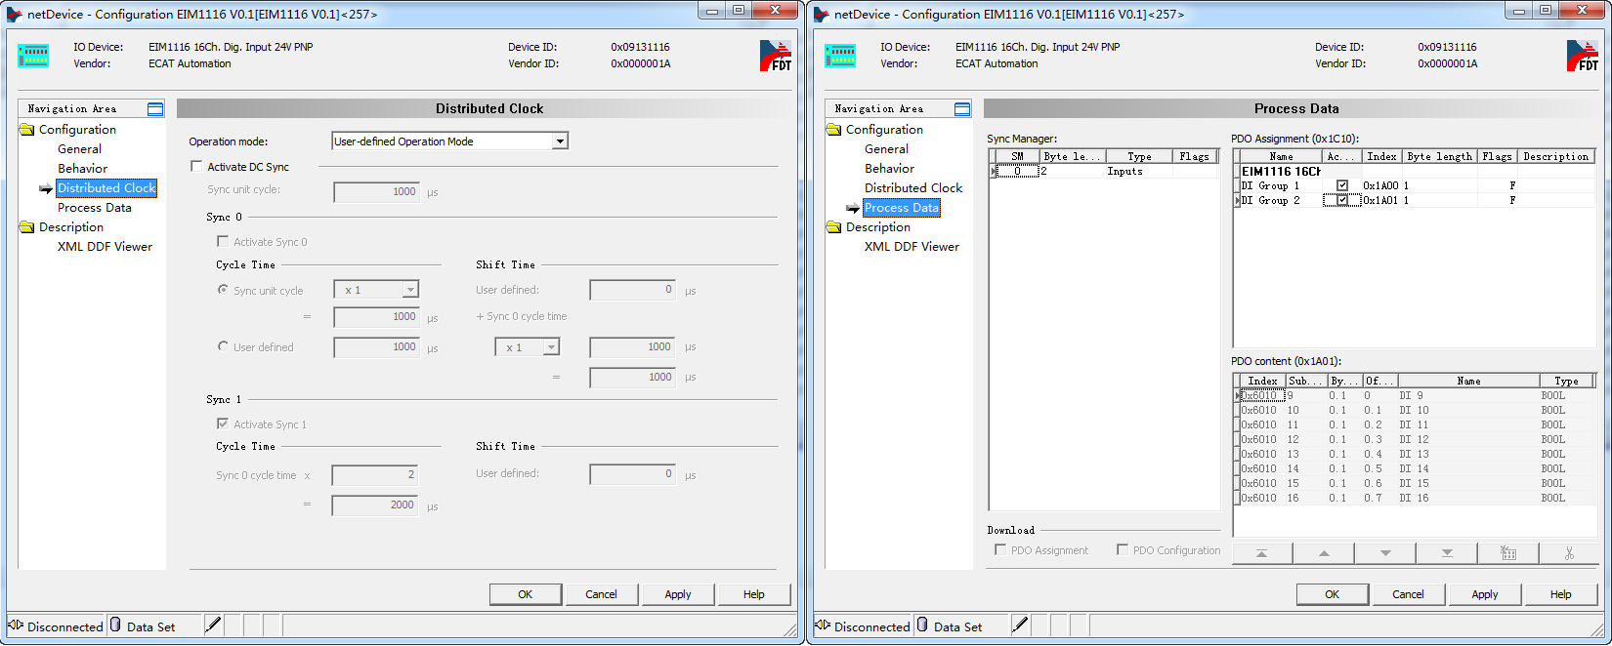The width and height of the screenshot is (1612, 646).
Task: Collapse Description folder in the right window
Action: coord(834,227)
